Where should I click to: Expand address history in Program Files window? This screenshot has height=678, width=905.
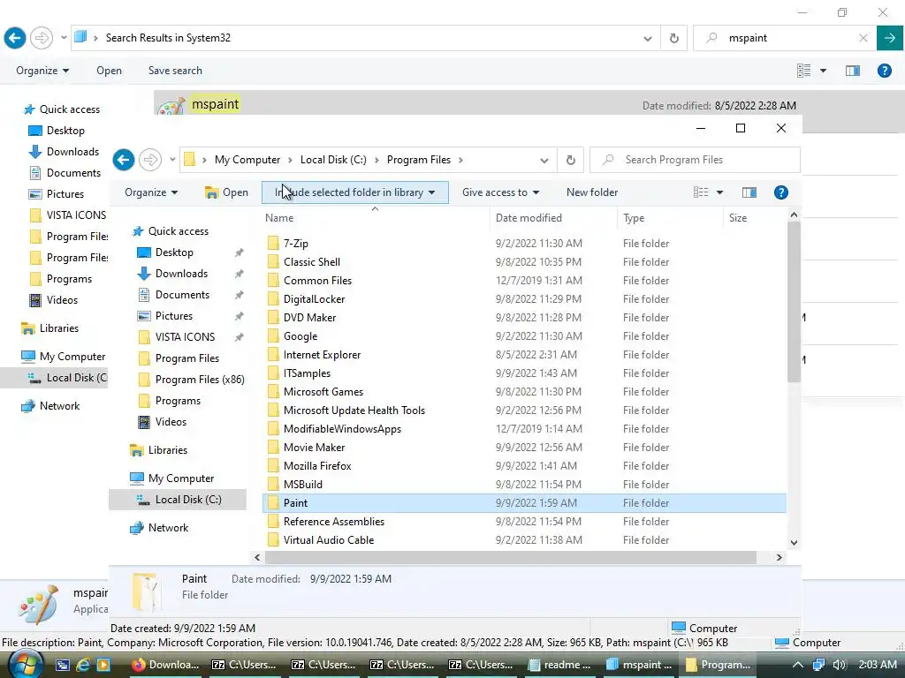[544, 161]
